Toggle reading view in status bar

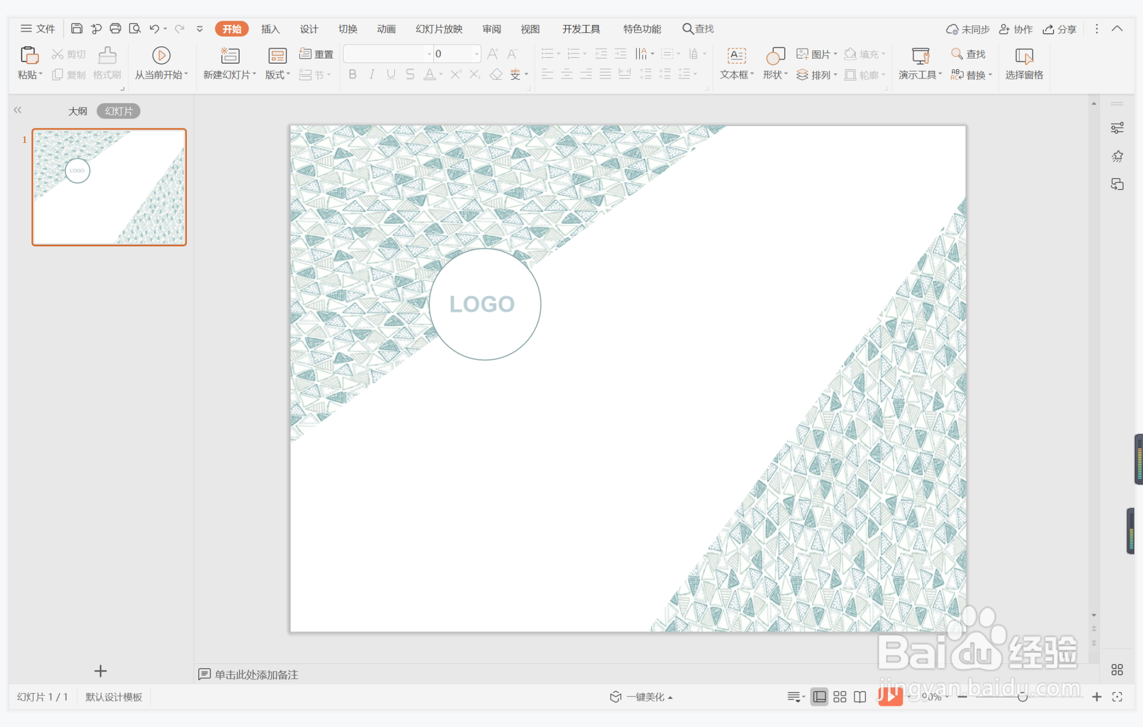point(860,697)
